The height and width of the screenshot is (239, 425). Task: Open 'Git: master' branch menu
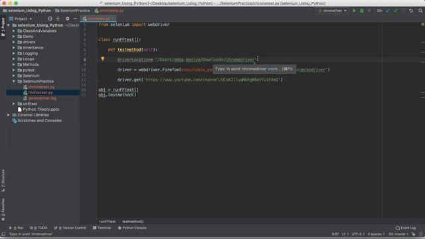[x=398, y=234]
